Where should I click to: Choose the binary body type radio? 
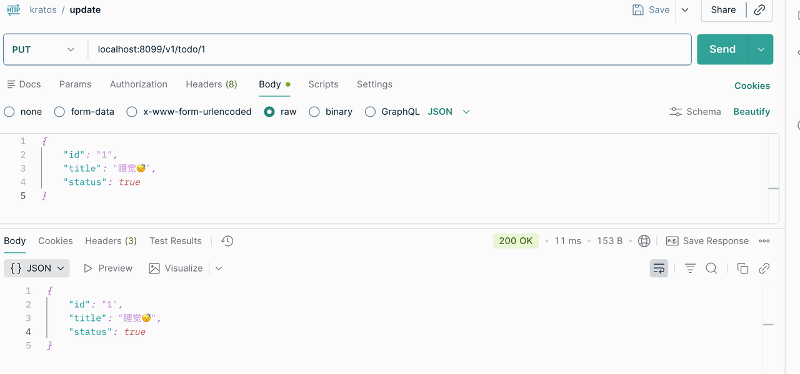[314, 112]
